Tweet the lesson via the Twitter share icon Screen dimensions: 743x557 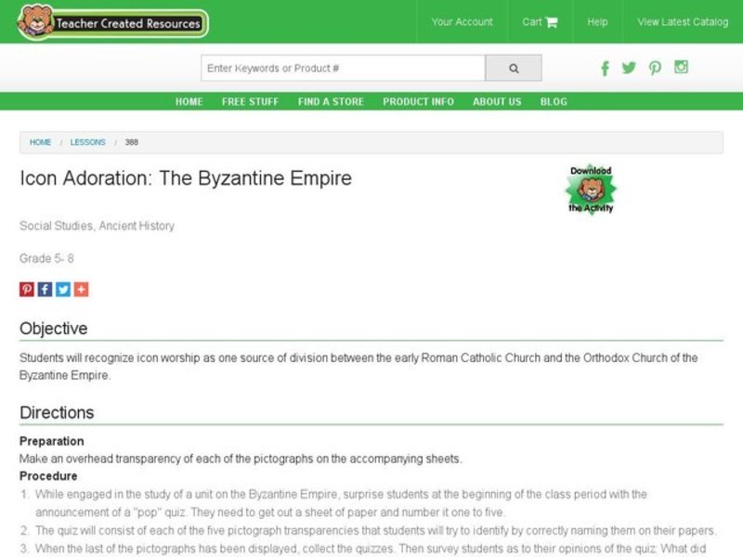(61, 289)
